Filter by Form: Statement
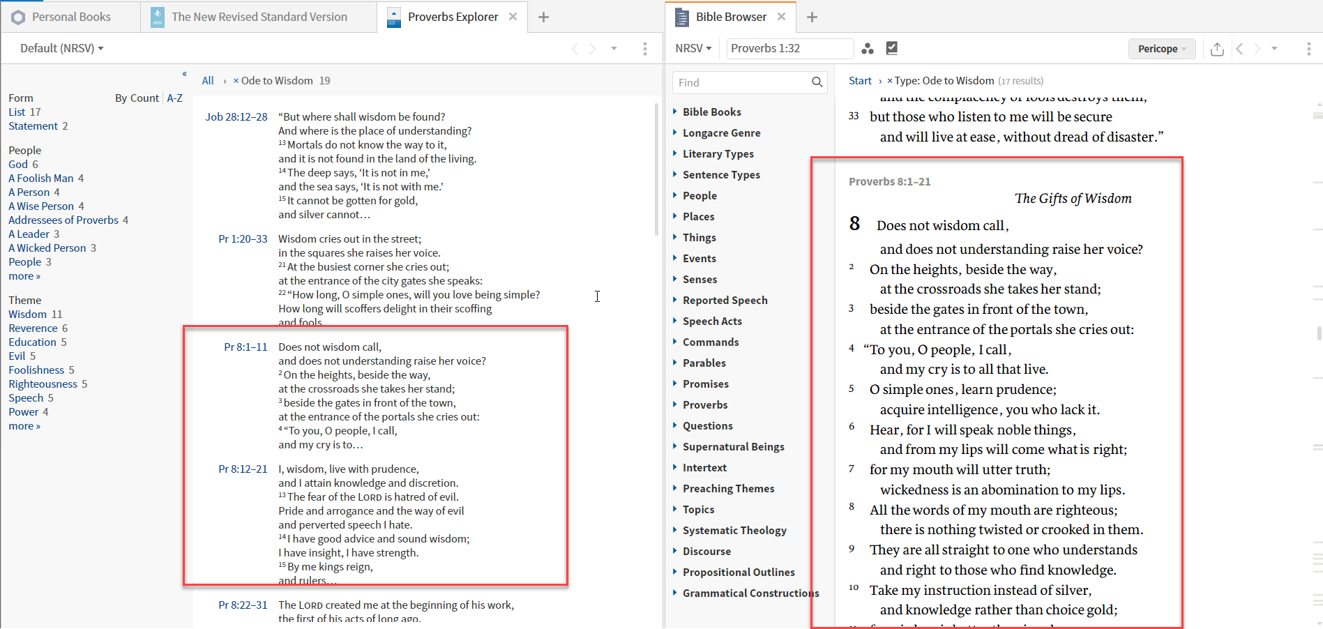This screenshot has height=629, width=1323. pyautogui.click(x=33, y=126)
